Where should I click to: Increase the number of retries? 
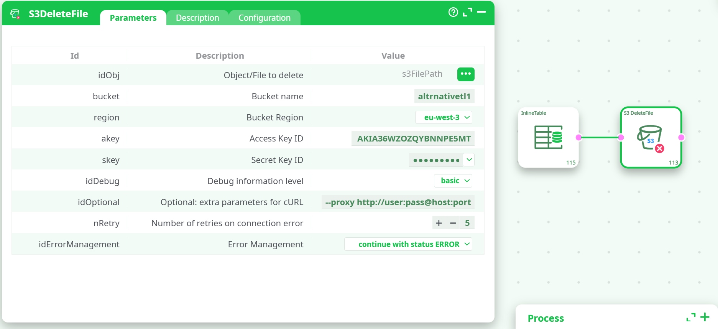tap(439, 223)
